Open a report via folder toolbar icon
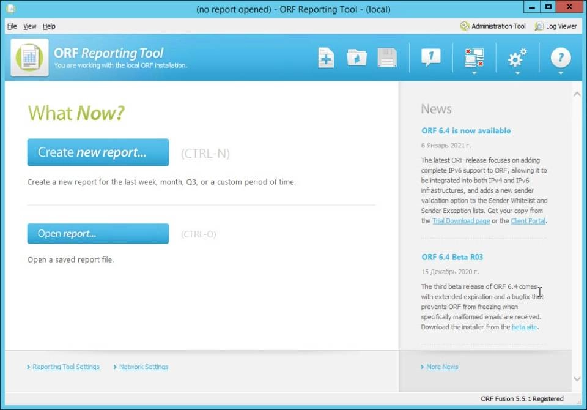The width and height of the screenshot is (587, 410). click(356, 58)
